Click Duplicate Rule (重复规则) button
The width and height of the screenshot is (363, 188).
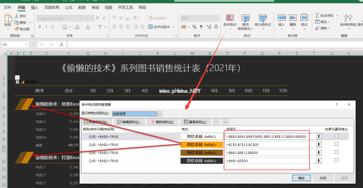[195, 122]
